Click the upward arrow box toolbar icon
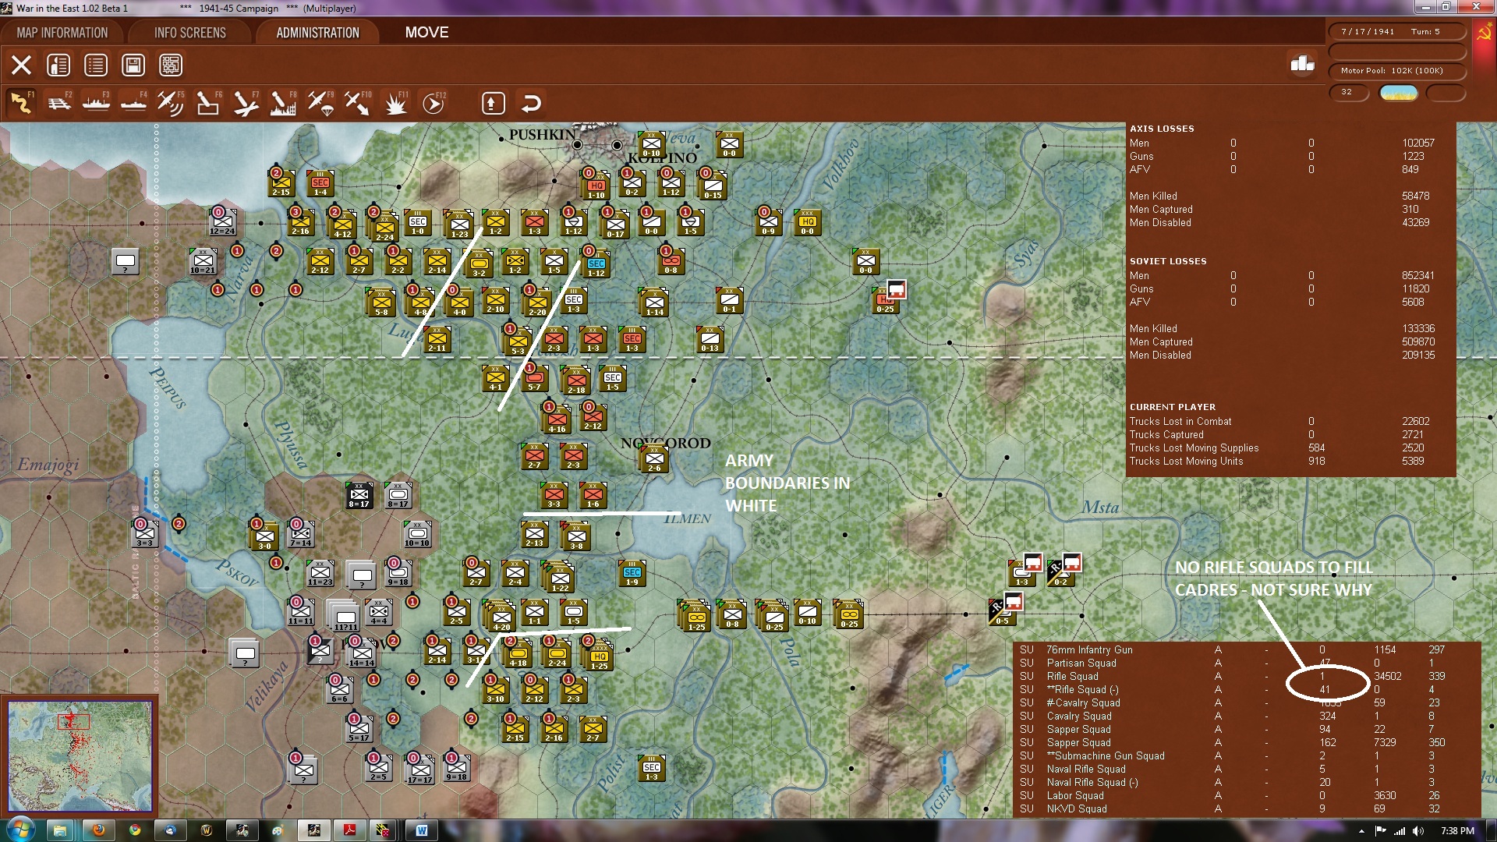This screenshot has height=842, width=1497. pyautogui.click(x=493, y=103)
